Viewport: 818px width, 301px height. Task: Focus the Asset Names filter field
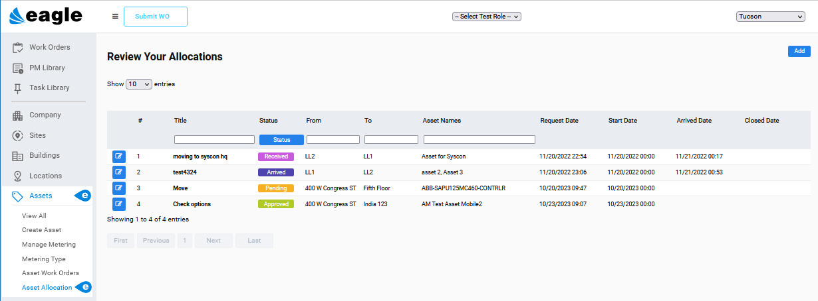pos(479,140)
